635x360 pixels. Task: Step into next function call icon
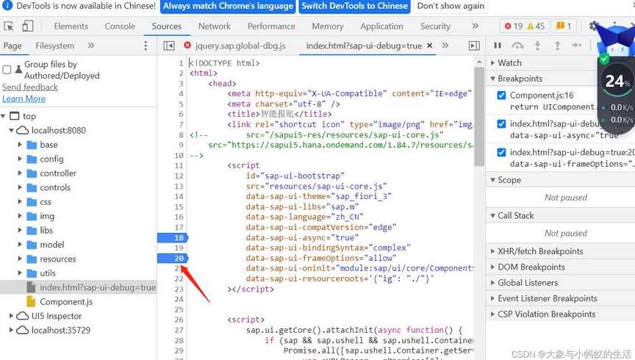(537, 46)
